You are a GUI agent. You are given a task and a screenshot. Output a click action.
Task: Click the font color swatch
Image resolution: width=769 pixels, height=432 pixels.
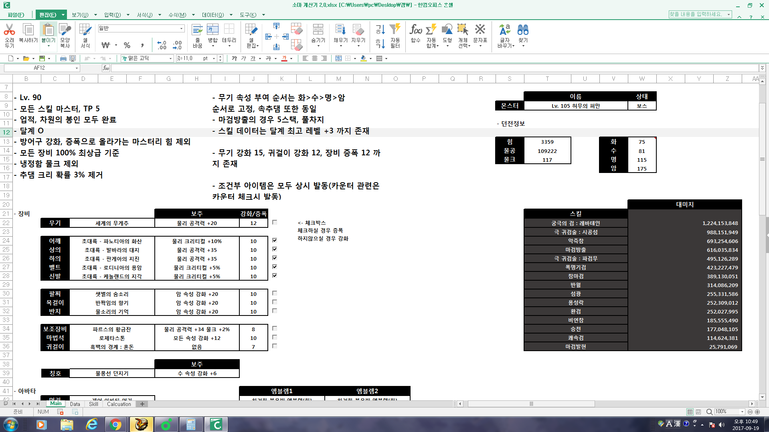pyautogui.click(x=284, y=58)
